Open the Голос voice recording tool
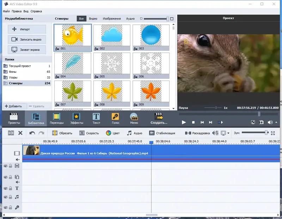Viewport: 282px width, 219px height. (x=115, y=119)
